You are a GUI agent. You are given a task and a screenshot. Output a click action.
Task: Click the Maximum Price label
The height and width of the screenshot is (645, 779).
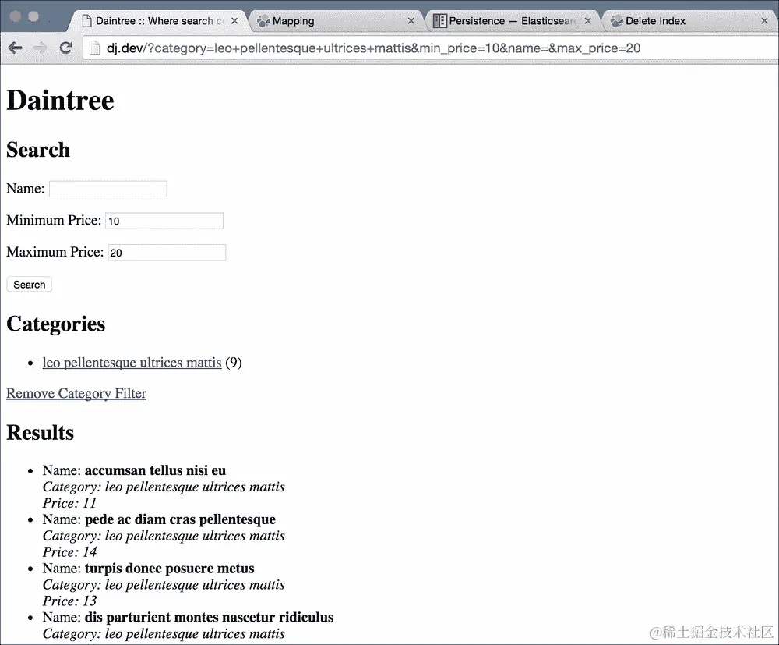click(55, 252)
